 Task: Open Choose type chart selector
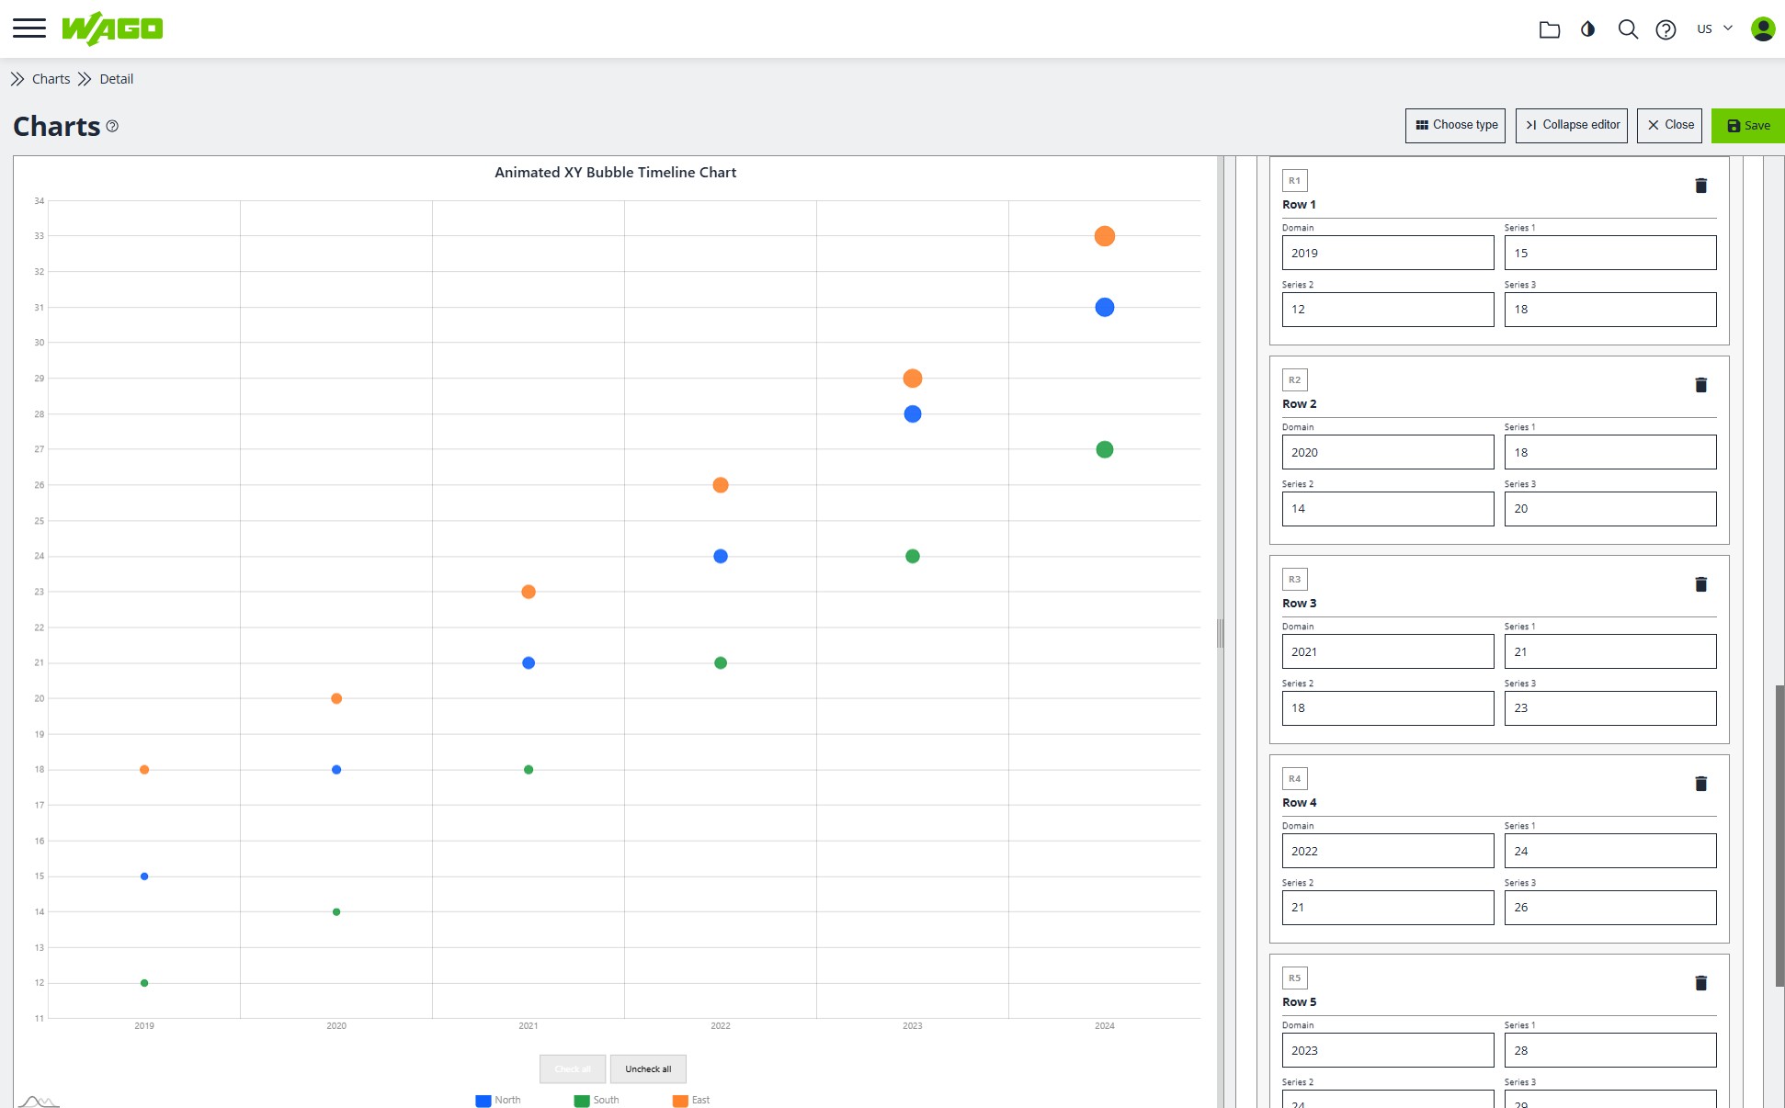pyautogui.click(x=1455, y=125)
